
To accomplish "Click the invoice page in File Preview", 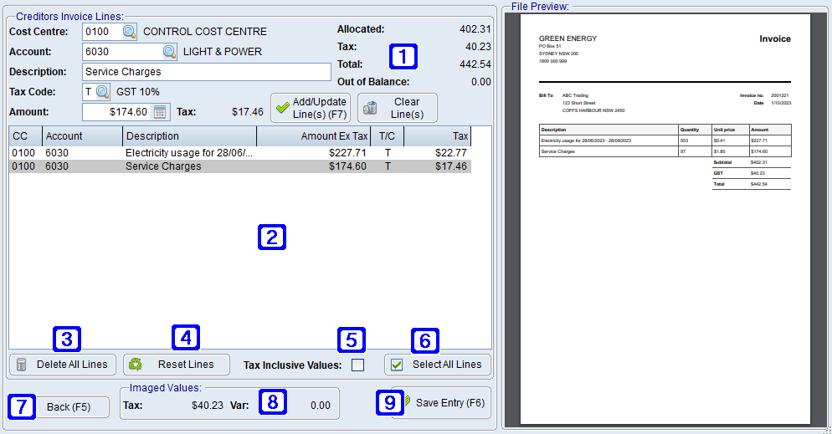I will point(665,217).
